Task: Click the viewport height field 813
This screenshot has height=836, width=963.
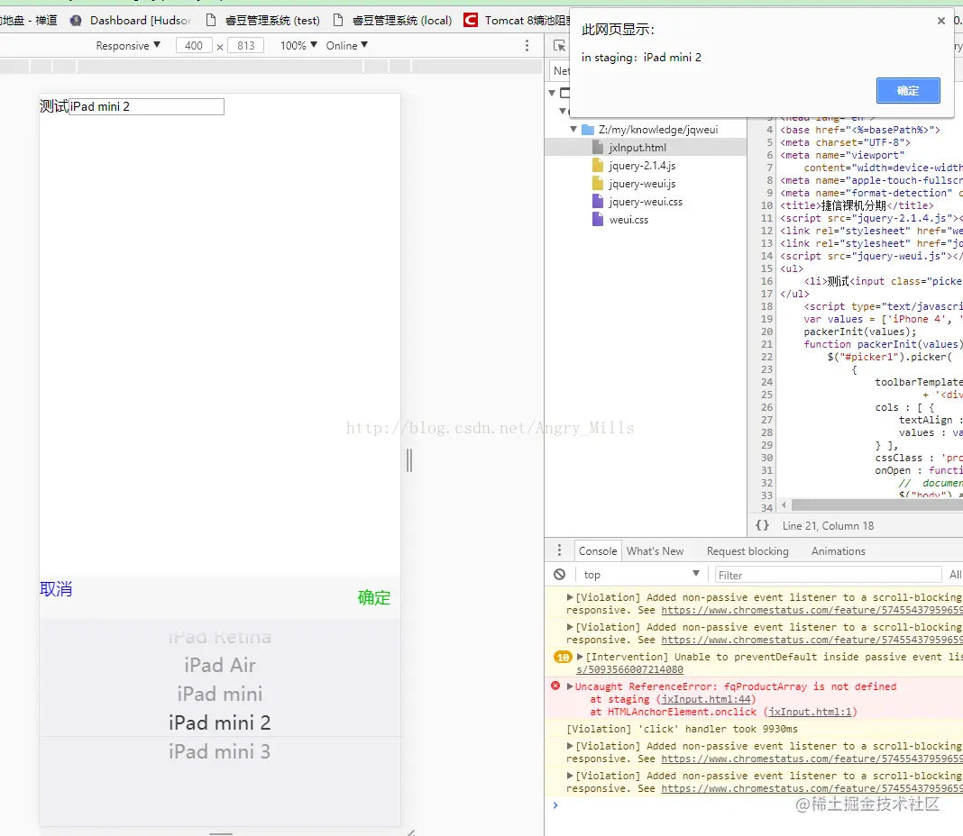Action: (245, 45)
